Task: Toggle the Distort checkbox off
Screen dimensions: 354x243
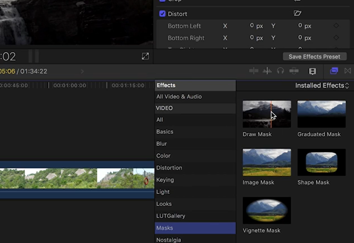Action: 162,14
